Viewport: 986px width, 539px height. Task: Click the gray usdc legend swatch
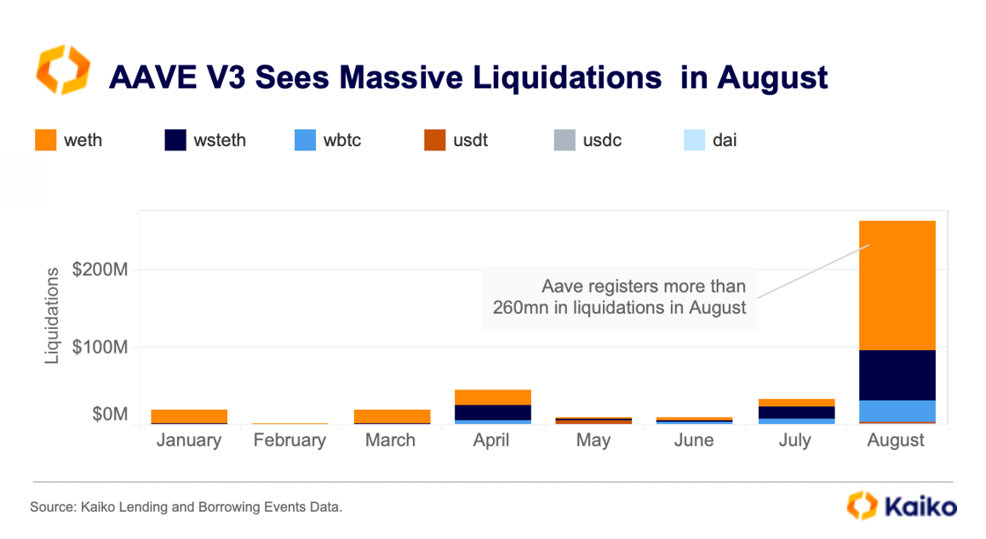pos(564,140)
